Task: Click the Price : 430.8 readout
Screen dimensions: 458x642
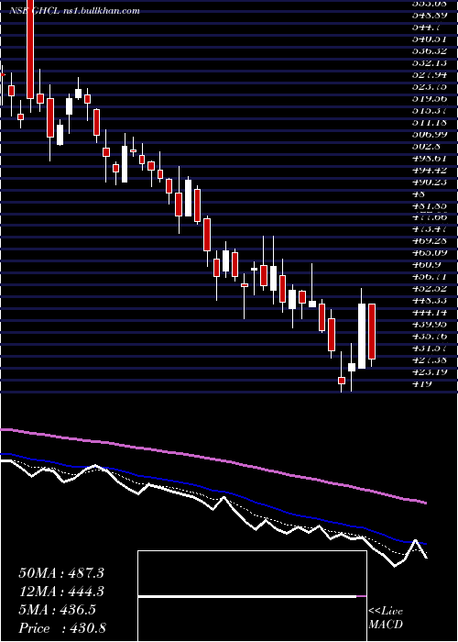Action: point(62,628)
